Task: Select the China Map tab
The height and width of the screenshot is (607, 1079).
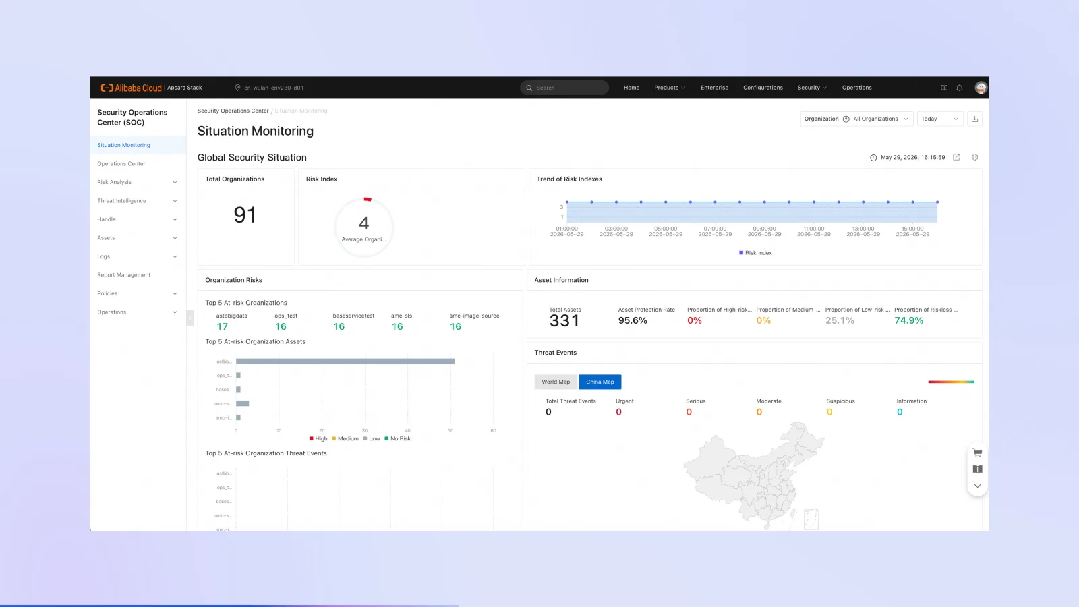Action: tap(600, 382)
